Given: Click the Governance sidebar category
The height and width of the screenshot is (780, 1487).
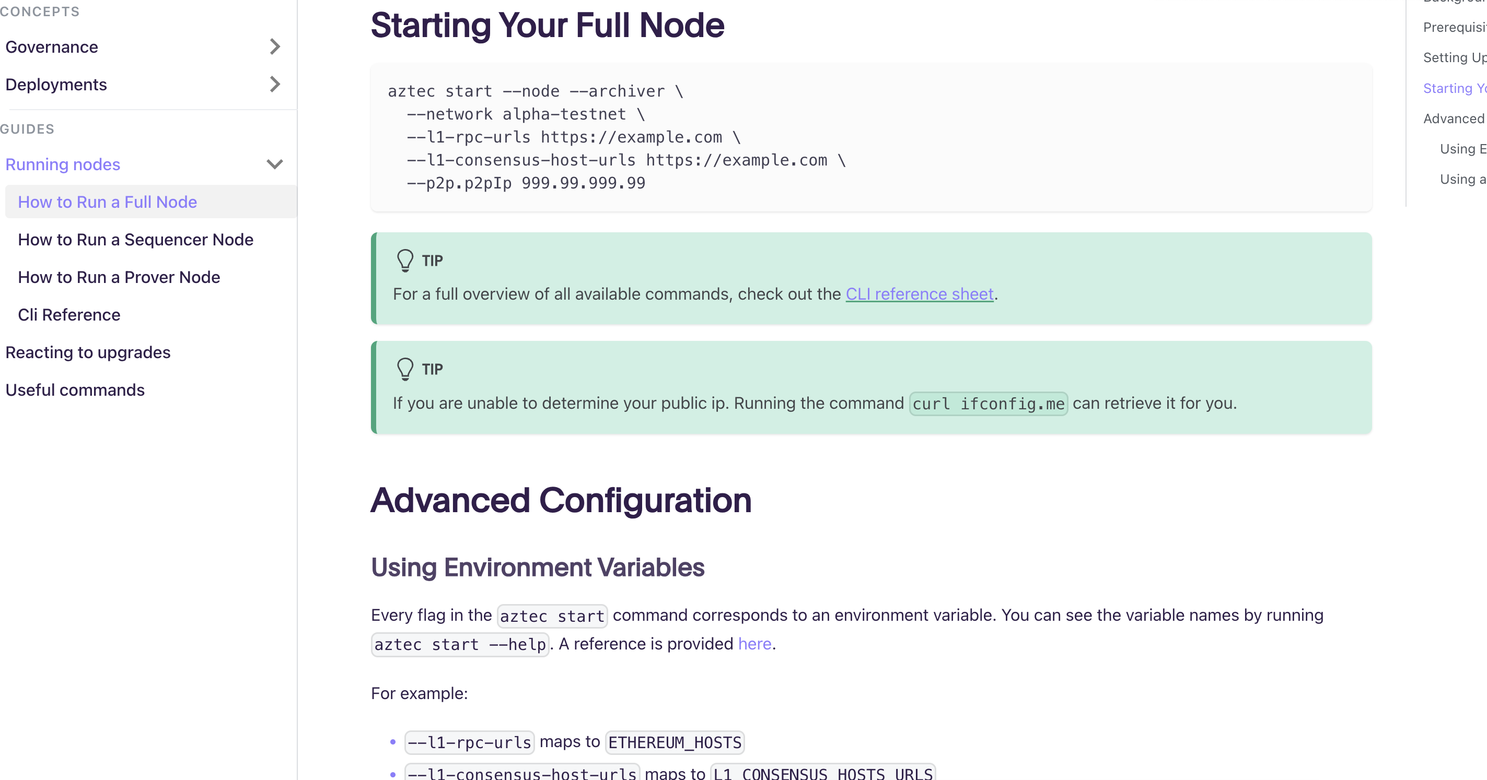Looking at the screenshot, I should coord(52,47).
